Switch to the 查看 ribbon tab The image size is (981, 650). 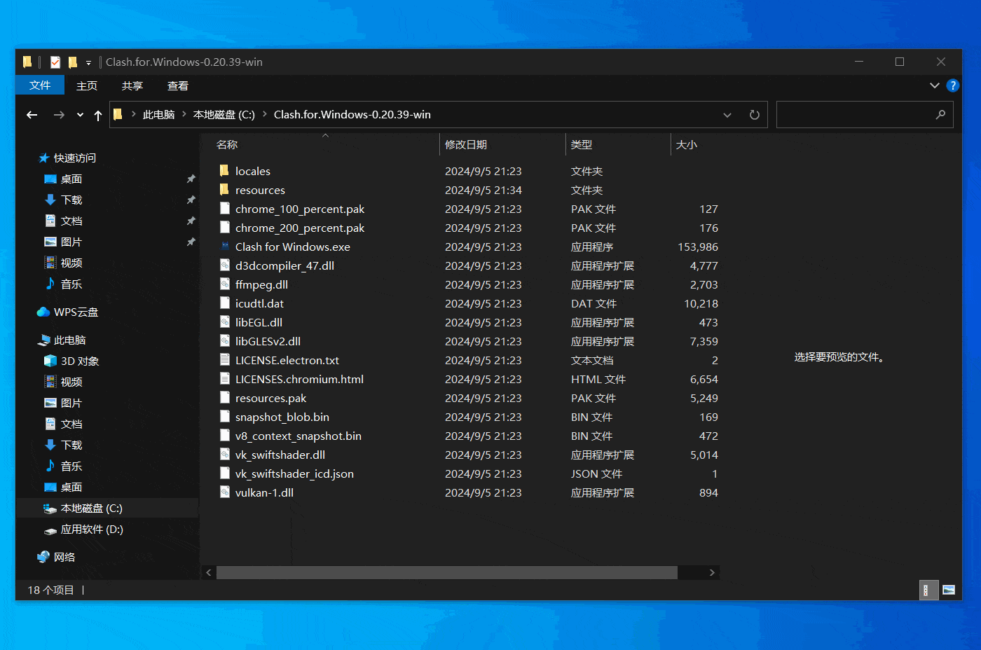(177, 85)
